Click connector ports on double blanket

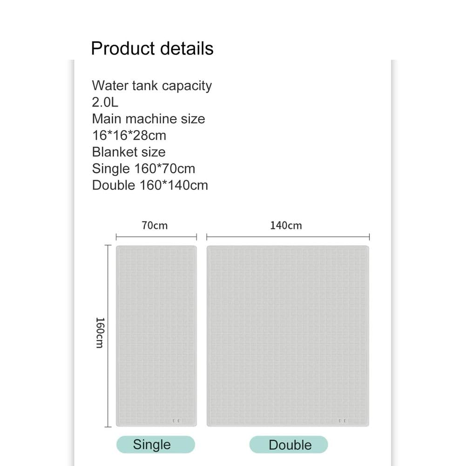pos(342,421)
